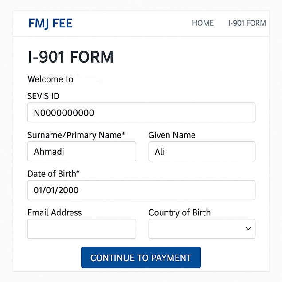Open the Country of Birth dropdown
This screenshot has width=282, height=282.
click(x=202, y=229)
